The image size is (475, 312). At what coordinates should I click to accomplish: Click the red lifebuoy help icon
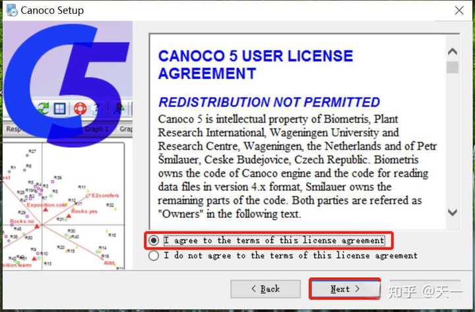pos(80,108)
